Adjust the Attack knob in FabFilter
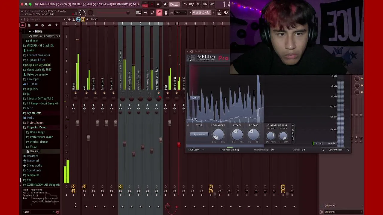Screen dimensions: 383x215 [x=237, y=135]
